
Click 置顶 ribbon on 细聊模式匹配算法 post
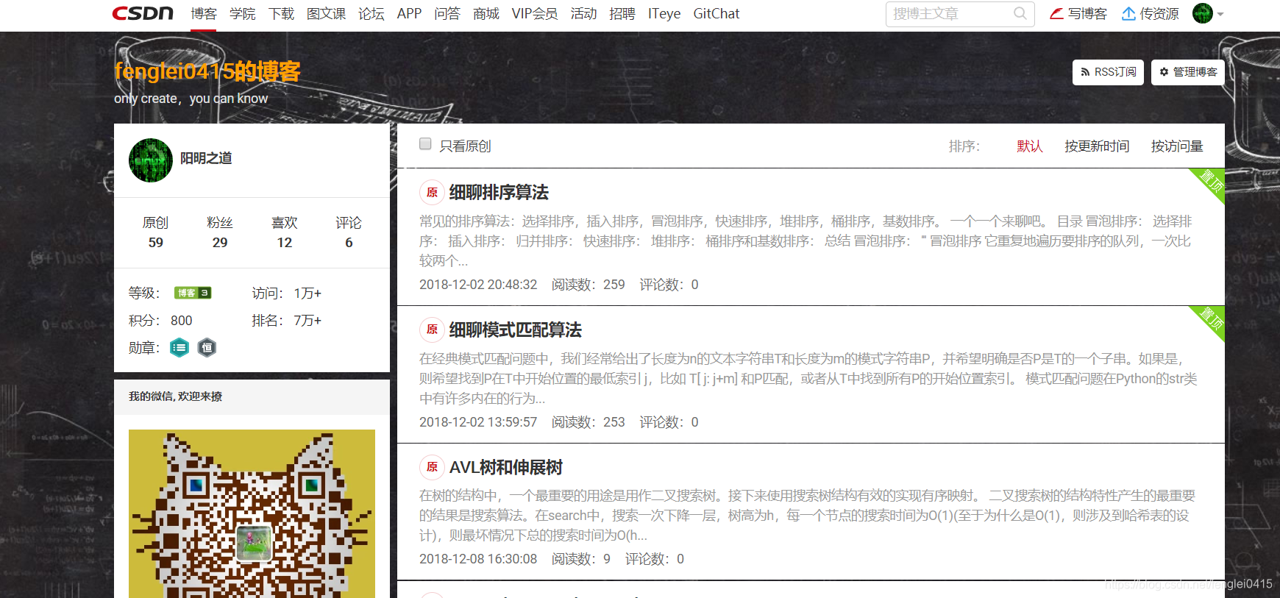click(1212, 318)
